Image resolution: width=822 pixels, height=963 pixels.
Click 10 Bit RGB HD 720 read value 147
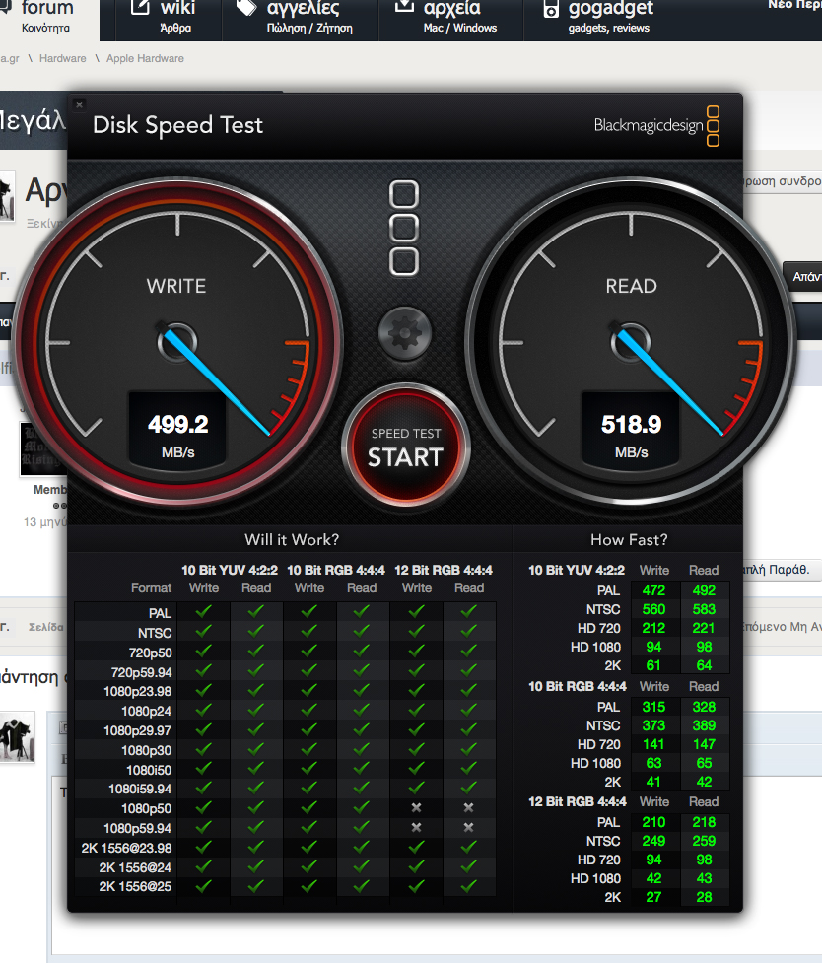pos(704,744)
